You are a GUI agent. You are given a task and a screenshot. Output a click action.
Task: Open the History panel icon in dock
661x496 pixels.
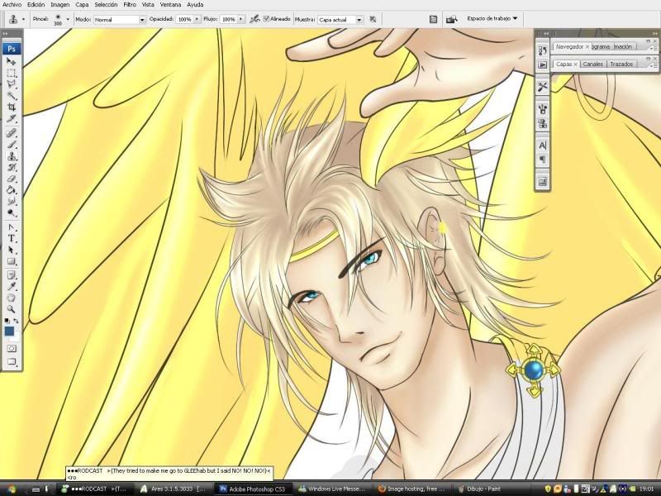coord(543,50)
